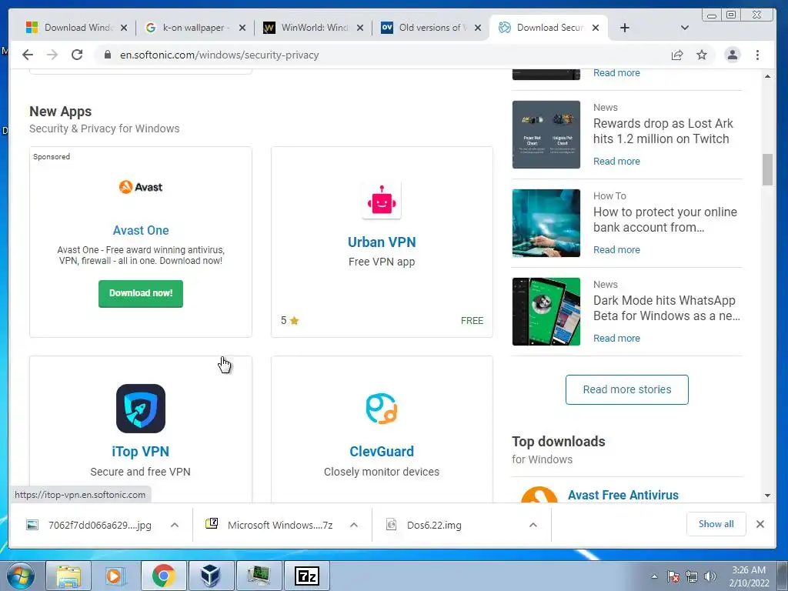Screen dimensions: 788x591
Task: Click Read more stories button
Action: coord(626,389)
